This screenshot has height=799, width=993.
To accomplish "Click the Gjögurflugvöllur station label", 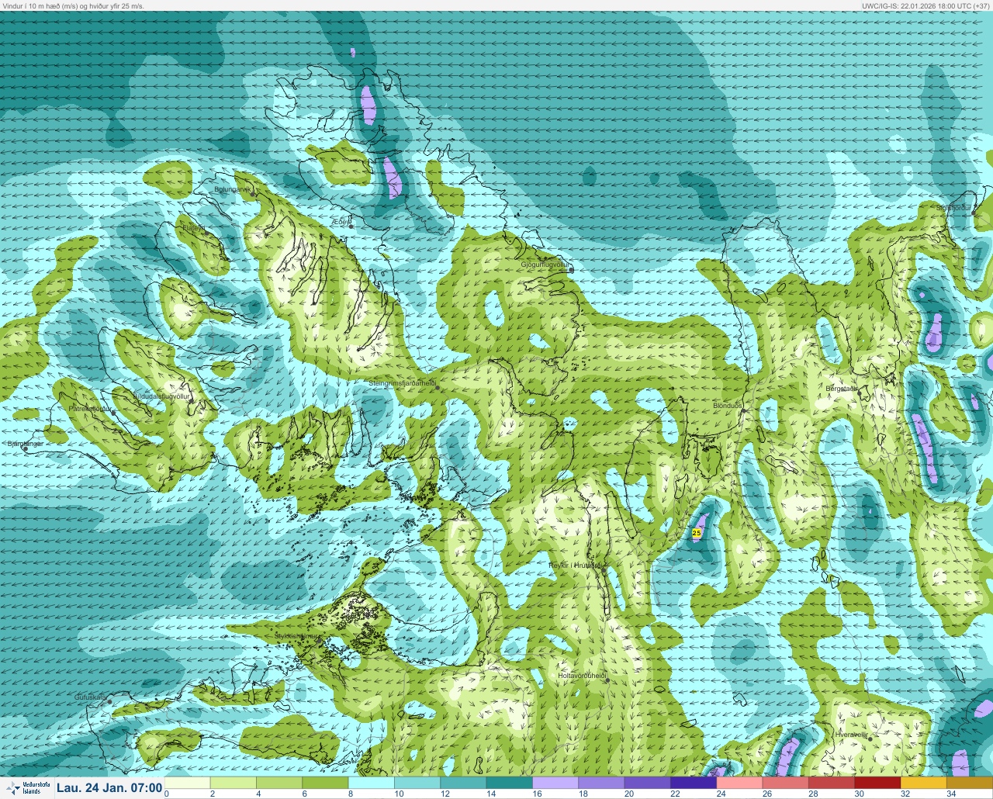I will [545, 265].
